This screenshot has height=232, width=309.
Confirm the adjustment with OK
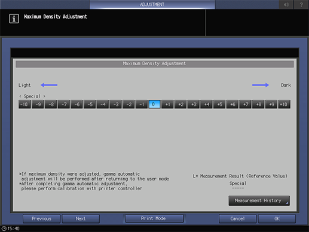pyautogui.click(x=277, y=219)
